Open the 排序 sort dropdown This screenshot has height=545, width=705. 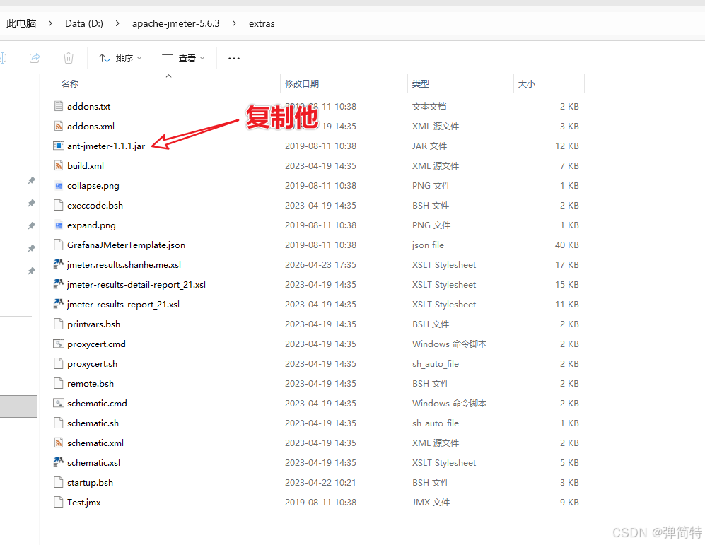[x=120, y=59]
